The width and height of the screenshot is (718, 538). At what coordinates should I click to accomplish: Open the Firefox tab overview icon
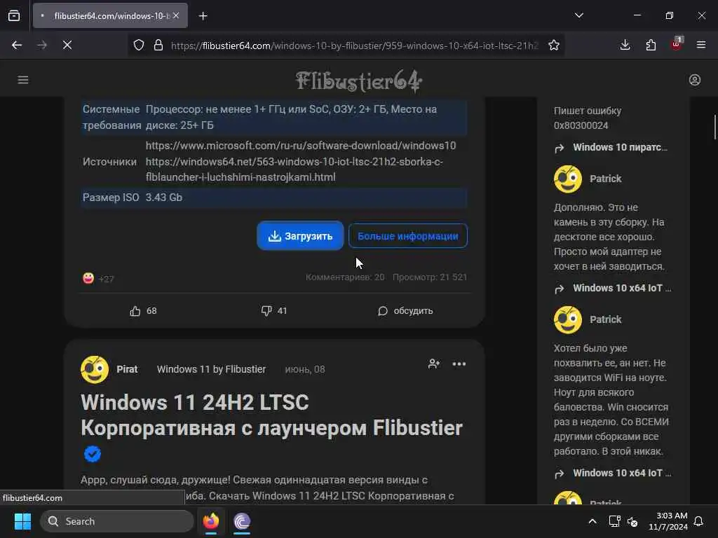tap(14, 16)
